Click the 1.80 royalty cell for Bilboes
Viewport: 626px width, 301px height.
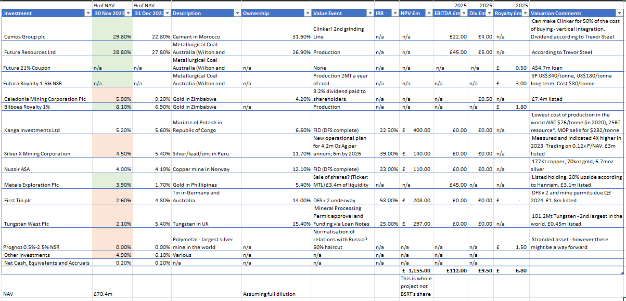coord(511,107)
